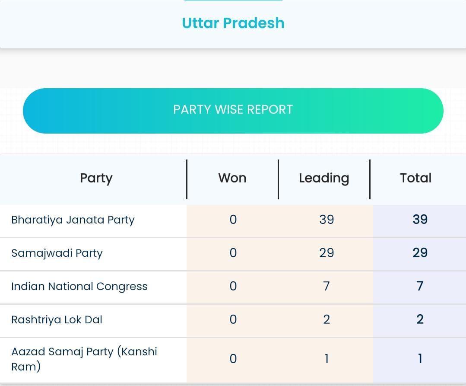The height and width of the screenshot is (386, 466).
Task: Click Congress total value 7
Action: [420, 286]
